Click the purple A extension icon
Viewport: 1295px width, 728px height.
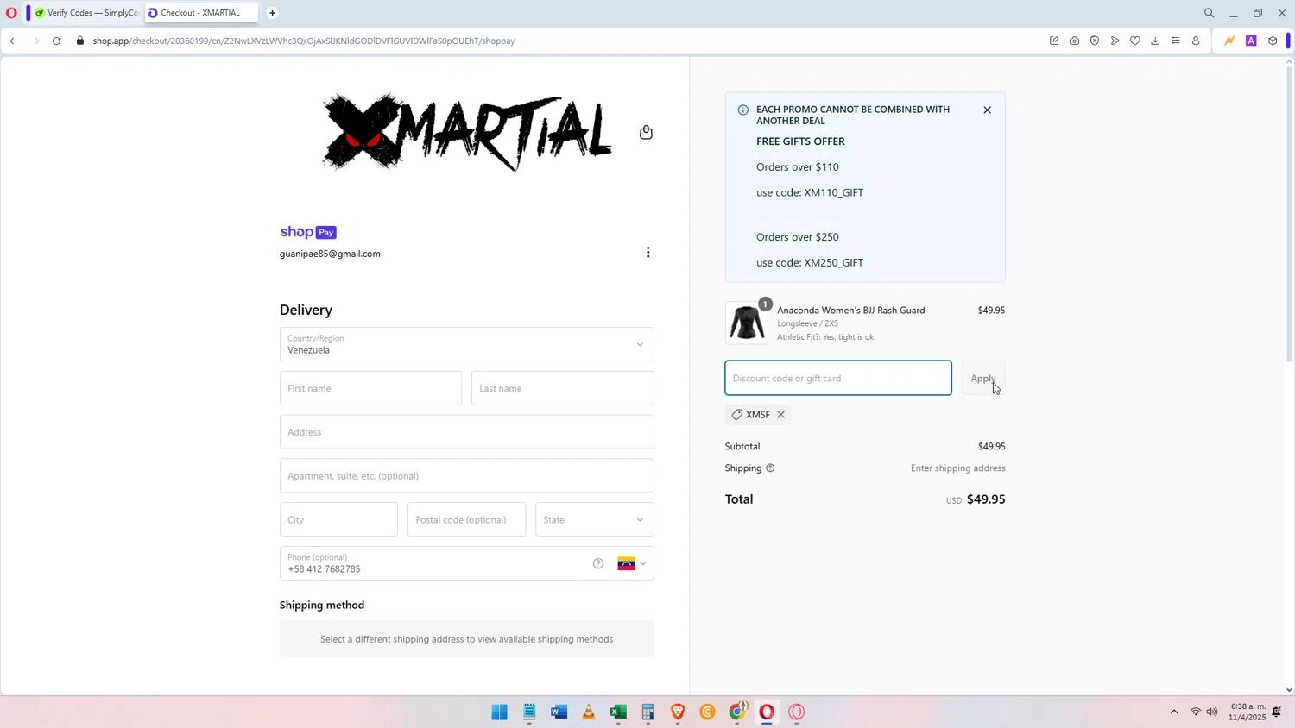pyautogui.click(x=1251, y=41)
